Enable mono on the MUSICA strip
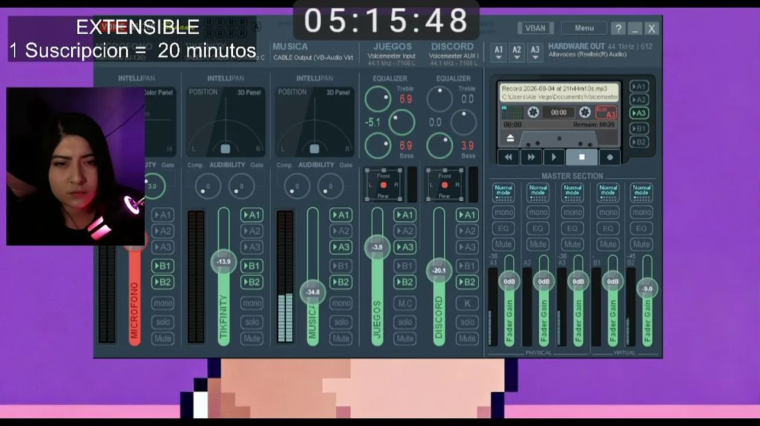Viewport: 760px width, 426px height. point(341,304)
